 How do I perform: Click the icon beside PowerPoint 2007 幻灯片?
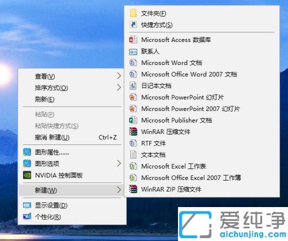coord(133,109)
